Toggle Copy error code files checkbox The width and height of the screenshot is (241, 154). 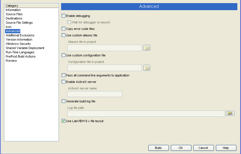pos(63,29)
